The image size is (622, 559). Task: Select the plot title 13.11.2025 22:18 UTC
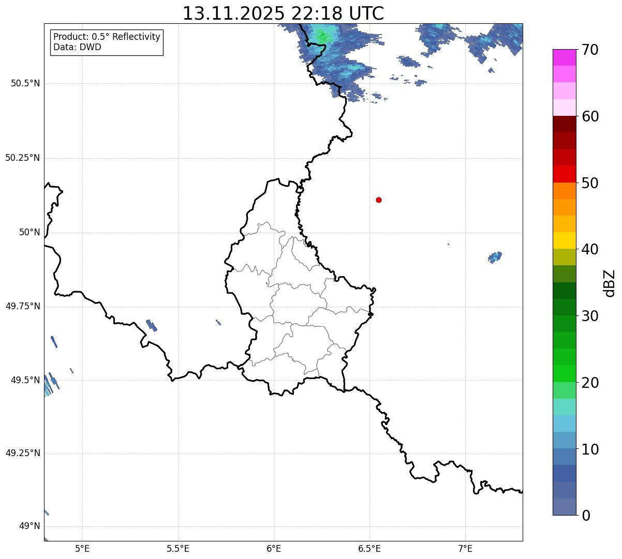tap(283, 13)
